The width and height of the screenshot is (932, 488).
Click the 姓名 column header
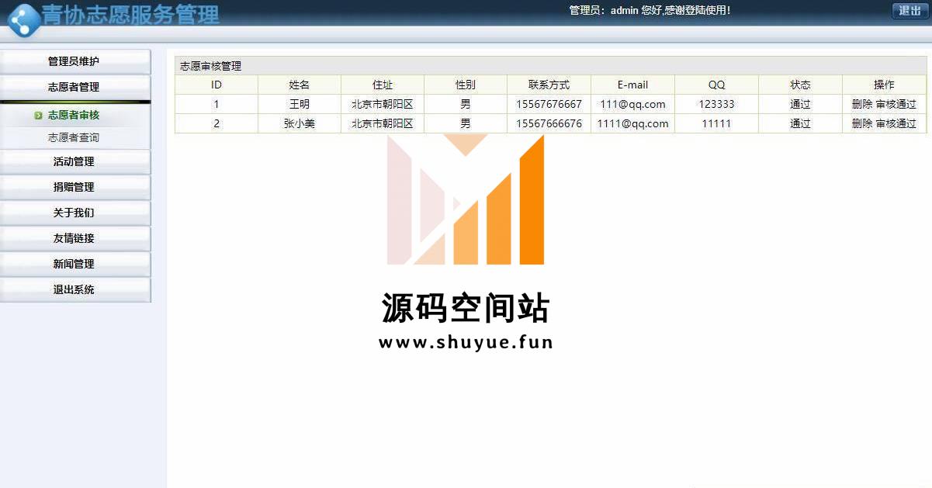click(300, 85)
